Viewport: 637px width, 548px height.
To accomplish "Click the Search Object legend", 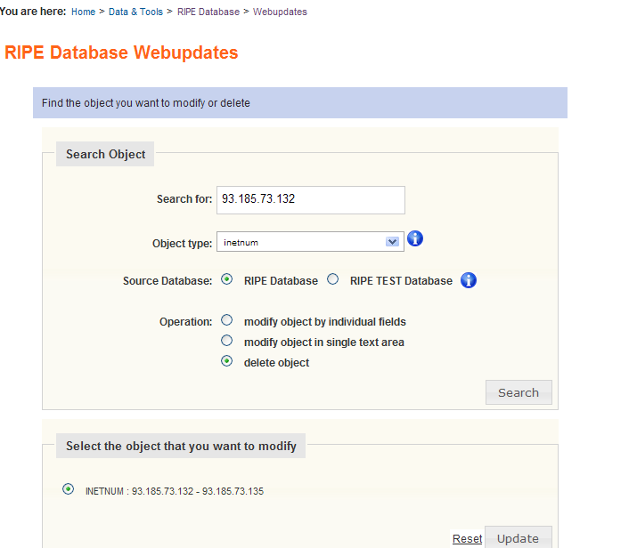I will click(105, 154).
